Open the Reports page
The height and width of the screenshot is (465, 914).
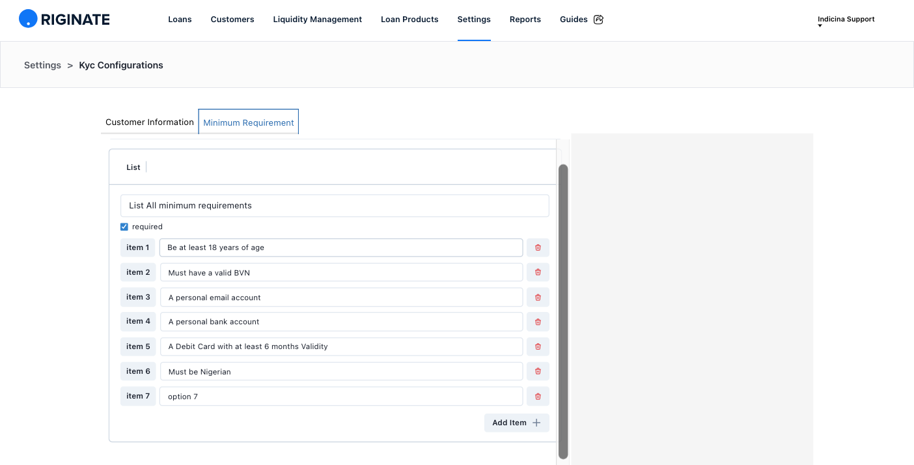(525, 20)
